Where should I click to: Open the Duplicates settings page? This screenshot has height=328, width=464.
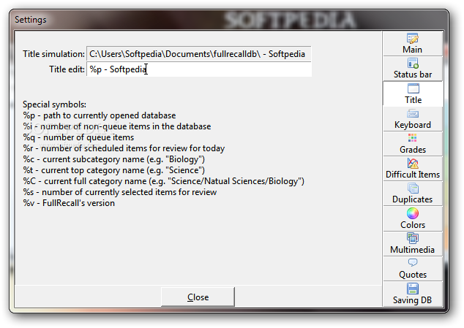click(x=413, y=194)
